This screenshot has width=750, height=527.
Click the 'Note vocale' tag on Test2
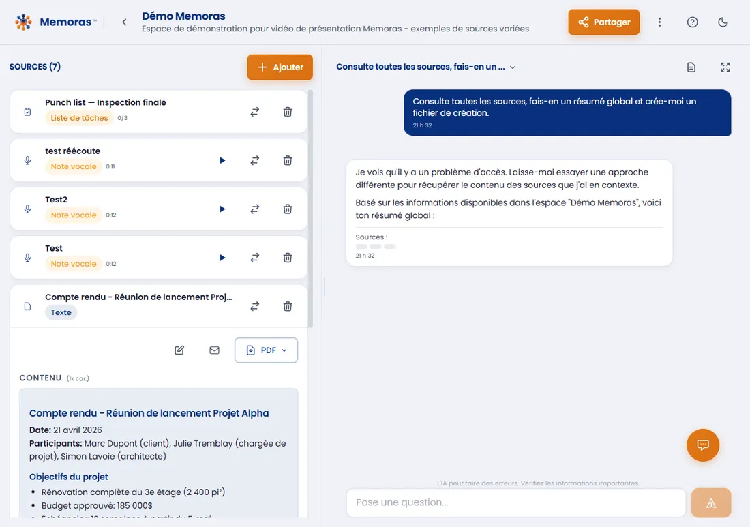(74, 215)
